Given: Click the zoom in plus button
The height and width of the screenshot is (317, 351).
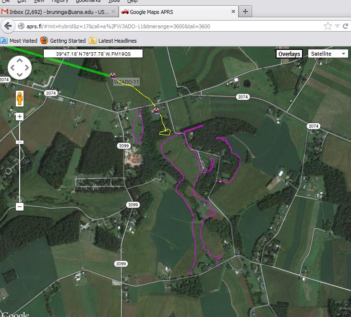Looking at the screenshot, I should tap(20, 117).
